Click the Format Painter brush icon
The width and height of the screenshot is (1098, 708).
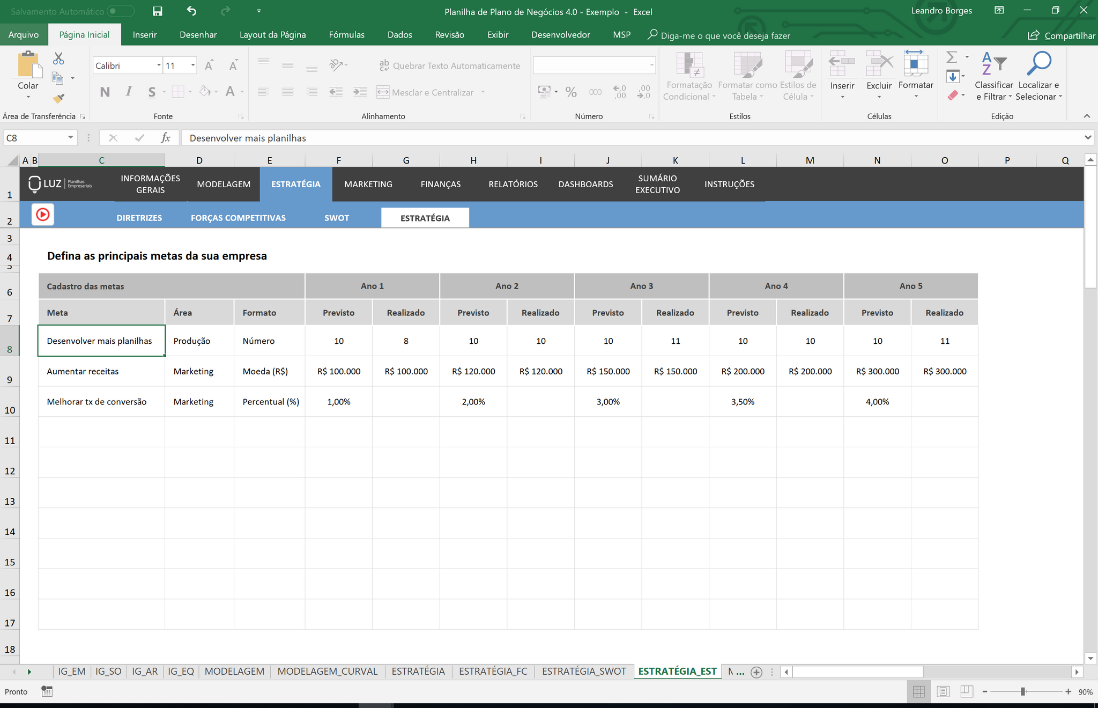pyautogui.click(x=58, y=98)
